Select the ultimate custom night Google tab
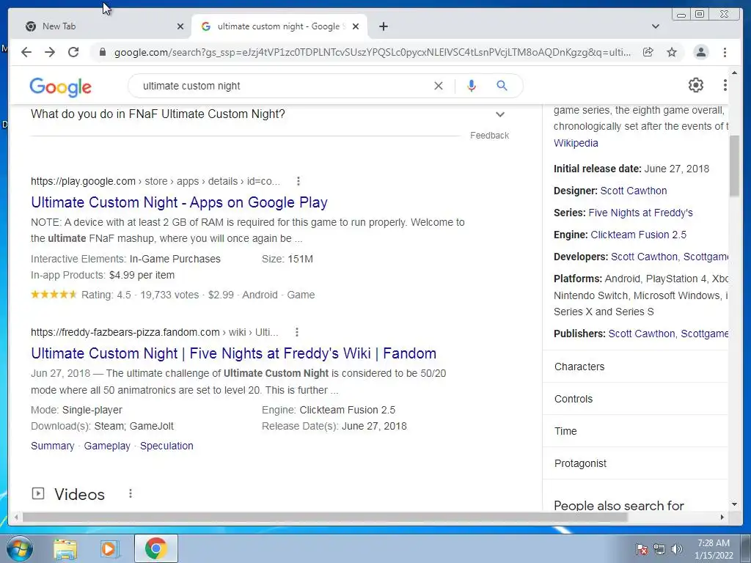The image size is (751, 563). click(x=279, y=26)
